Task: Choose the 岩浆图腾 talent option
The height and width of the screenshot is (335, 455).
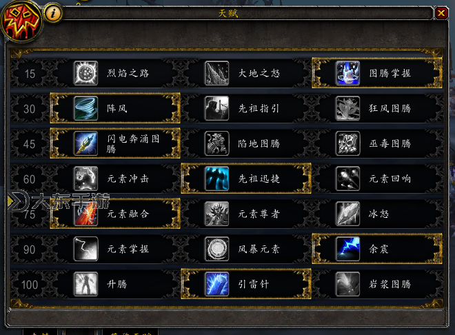Action: pyautogui.click(x=377, y=284)
